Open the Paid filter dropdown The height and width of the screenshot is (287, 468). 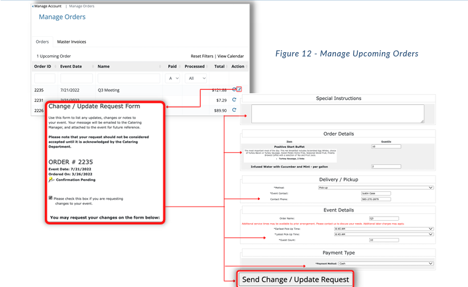173,78
